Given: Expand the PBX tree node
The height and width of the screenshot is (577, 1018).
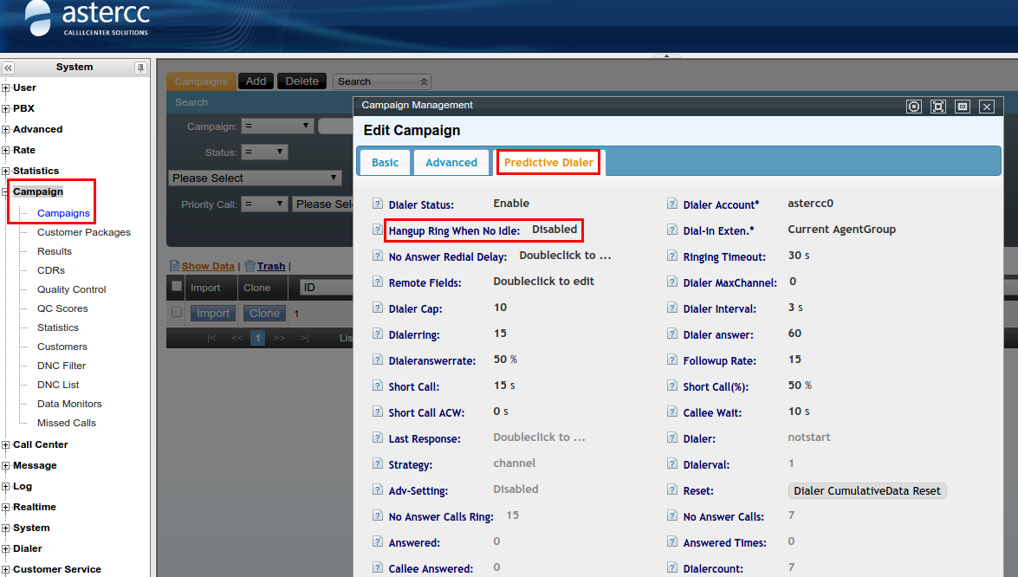Looking at the screenshot, I should click(6, 109).
